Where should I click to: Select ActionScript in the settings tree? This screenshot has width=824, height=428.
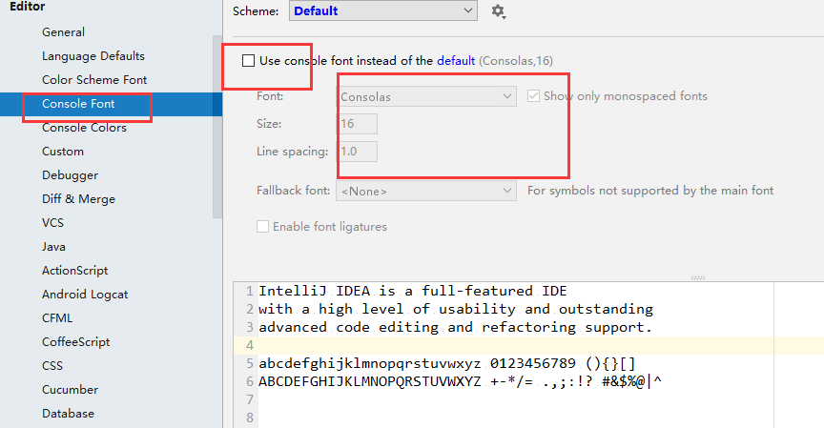(74, 271)
